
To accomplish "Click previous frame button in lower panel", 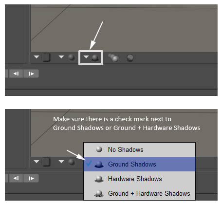I will (x=16, y=178).
